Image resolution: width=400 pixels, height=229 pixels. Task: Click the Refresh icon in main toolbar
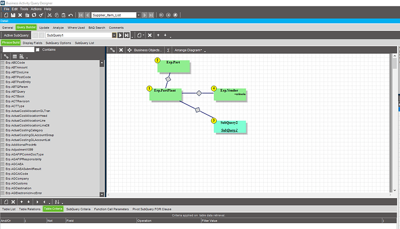point(34,15)
